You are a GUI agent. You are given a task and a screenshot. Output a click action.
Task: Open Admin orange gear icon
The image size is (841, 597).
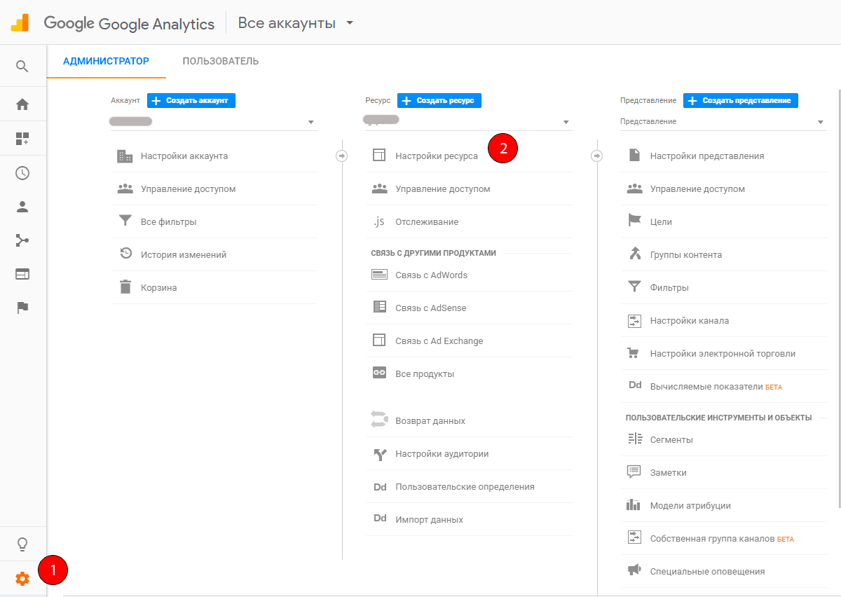(22, 579)
